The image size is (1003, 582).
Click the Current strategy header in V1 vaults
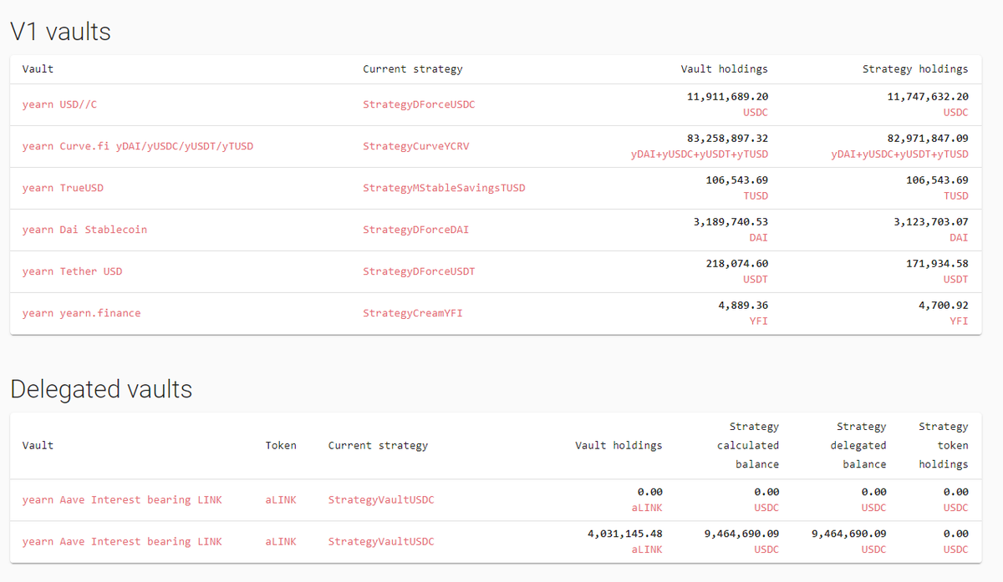tap(412, 69)
